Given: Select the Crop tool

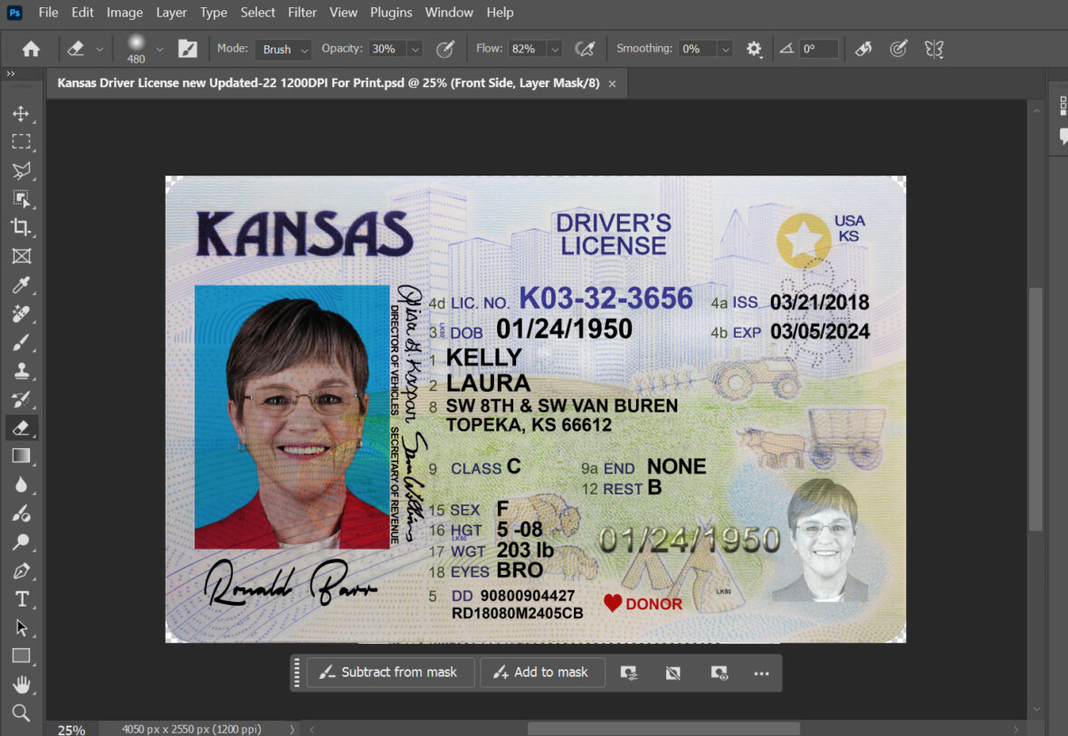Looking at the screenshot, I should pyautogui.click(x=22, y=227).
